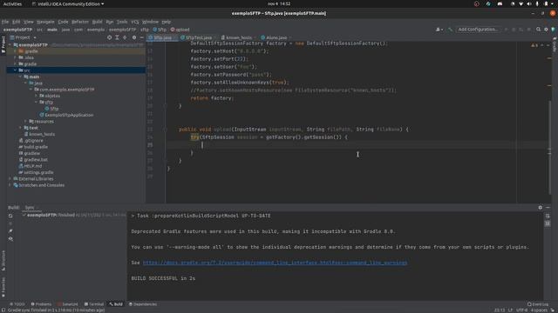Image resolution: width=558 pixels, height=313 pixels.
Task: Open Add Configuration dropdown
Action: point(478,30)
